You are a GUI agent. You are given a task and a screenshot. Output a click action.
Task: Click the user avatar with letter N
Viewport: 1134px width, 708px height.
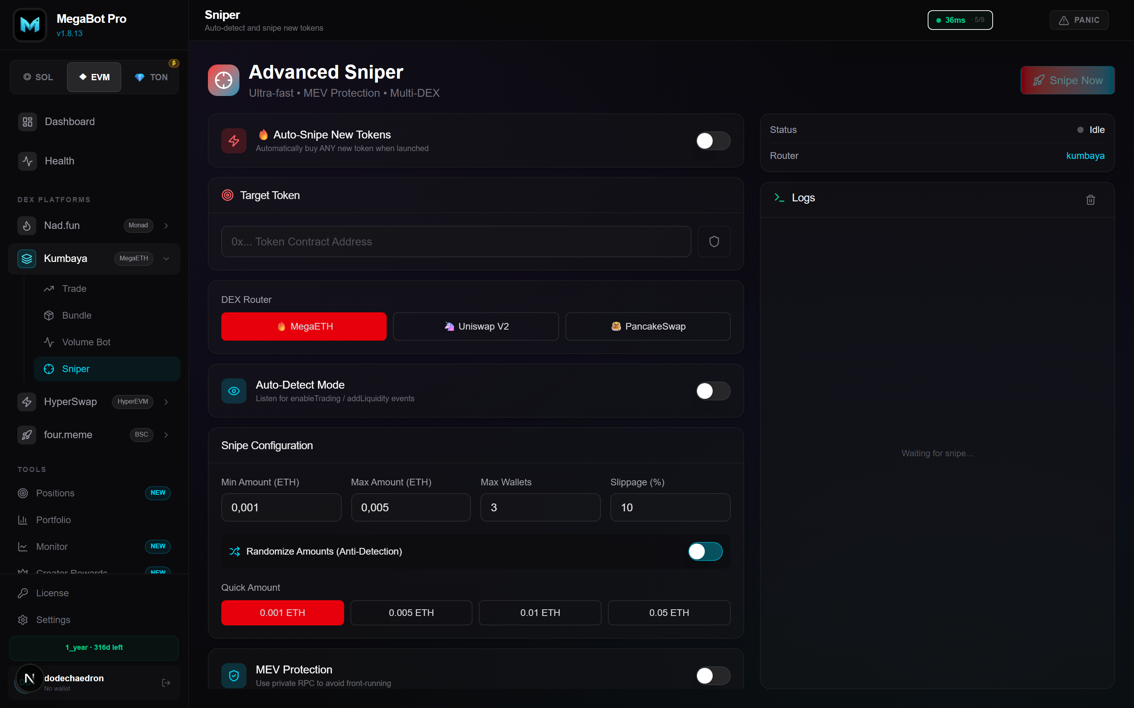30,678
